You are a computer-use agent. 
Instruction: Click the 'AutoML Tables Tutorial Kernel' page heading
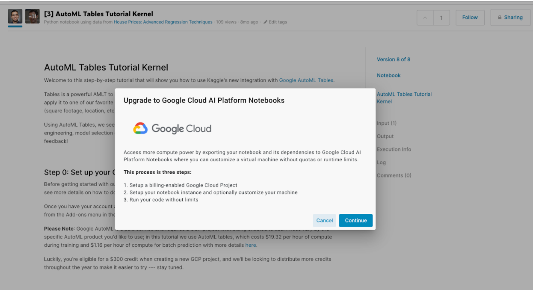tap(106, 68)
